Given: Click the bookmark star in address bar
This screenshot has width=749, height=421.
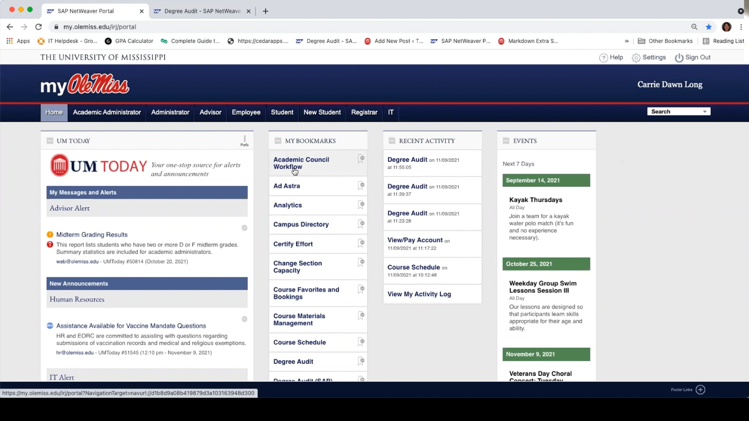Looking at the screenshot, I should click(x=709, y=27).
